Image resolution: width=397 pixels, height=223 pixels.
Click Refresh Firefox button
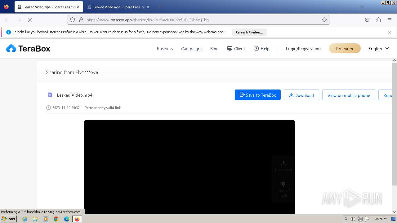click(x=249, y=32)
